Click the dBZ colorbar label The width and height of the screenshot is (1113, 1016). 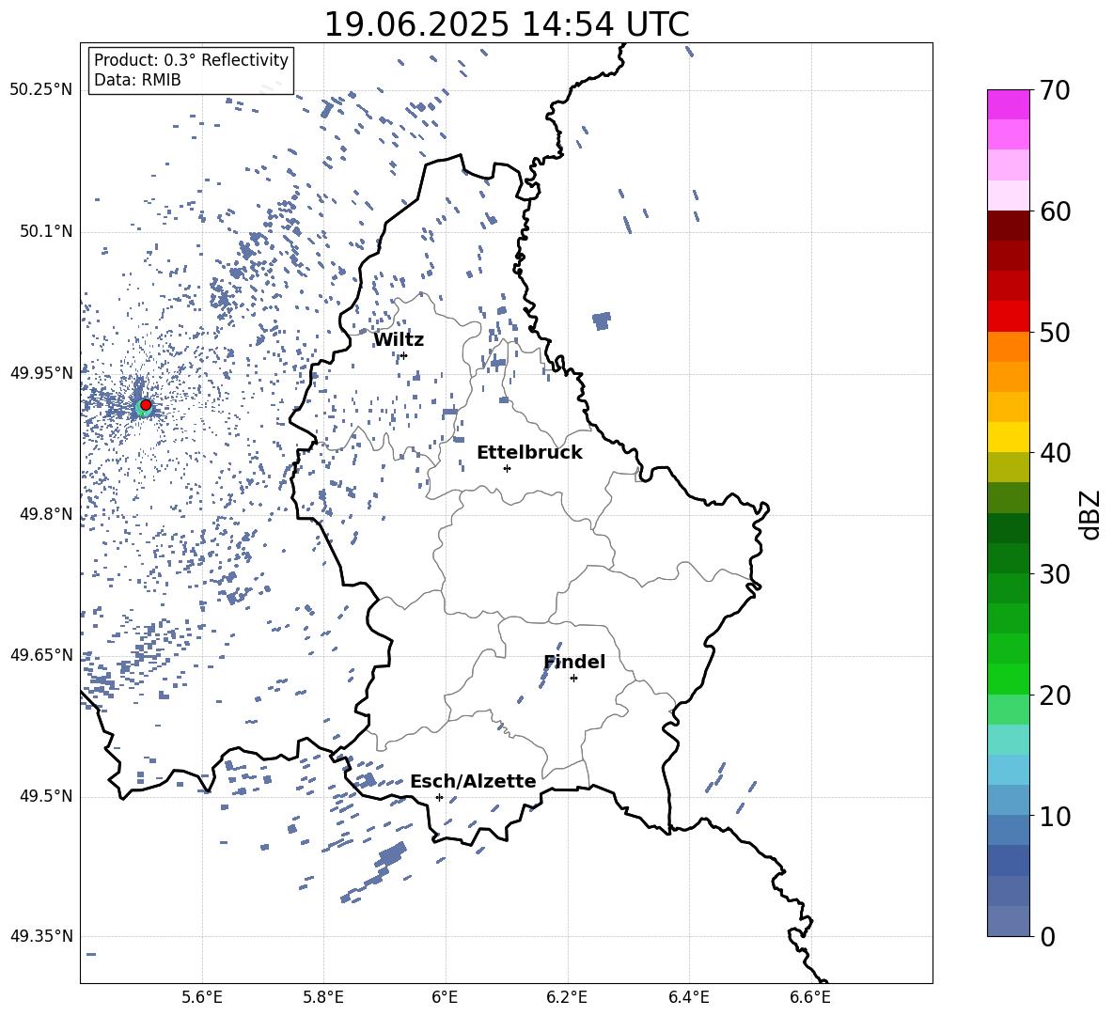click(1091, 515)
